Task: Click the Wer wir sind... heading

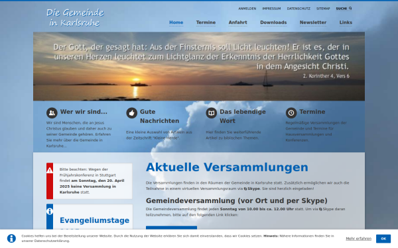Action: pyautogui.click(x=84, y=112)
